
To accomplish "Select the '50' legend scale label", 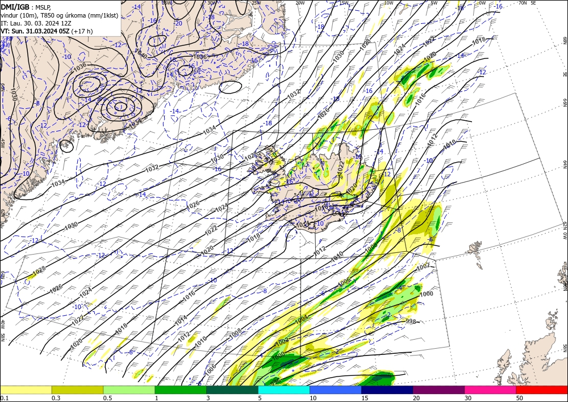I will click(520, 398).
